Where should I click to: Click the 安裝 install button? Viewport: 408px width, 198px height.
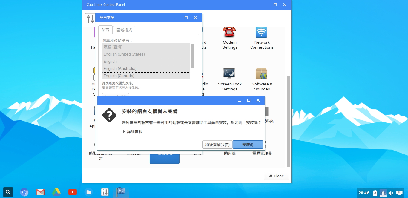click(x=248, y=145)
